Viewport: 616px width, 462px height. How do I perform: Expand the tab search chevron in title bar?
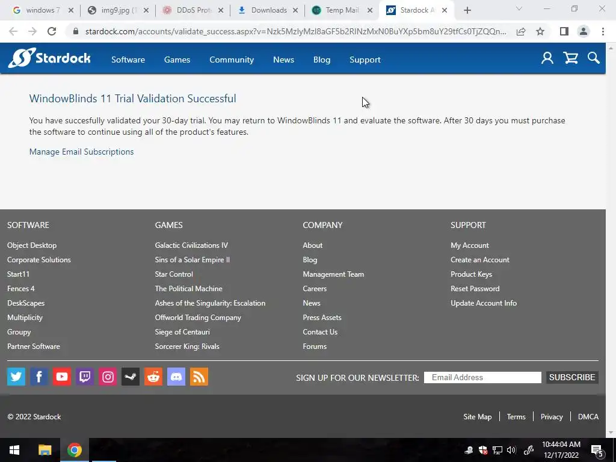[519, 8]
